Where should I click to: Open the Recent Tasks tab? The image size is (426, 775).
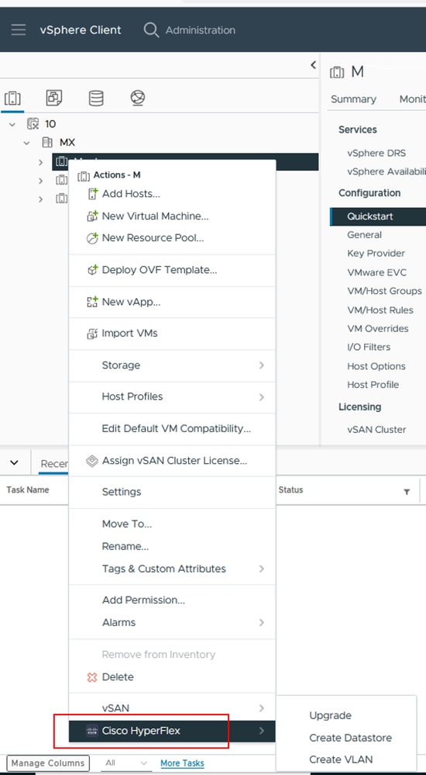[53, 464]
